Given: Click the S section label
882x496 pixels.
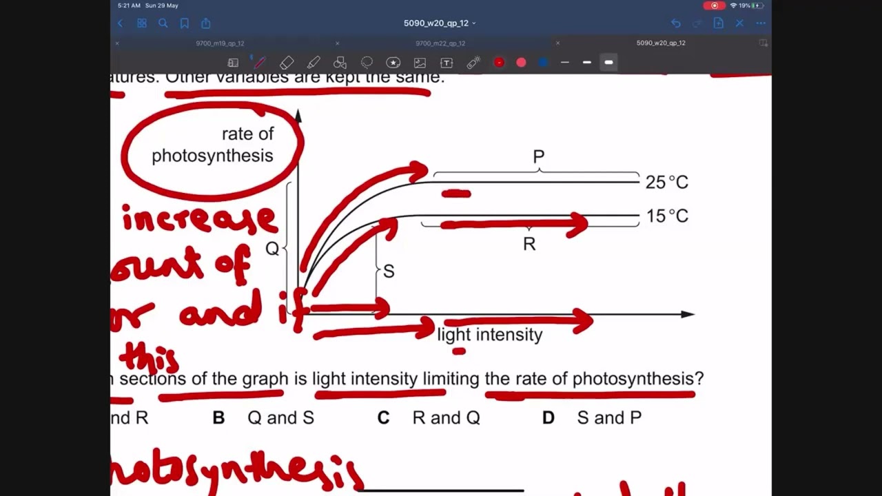Looking at the screenshot, I should [389, 271].
